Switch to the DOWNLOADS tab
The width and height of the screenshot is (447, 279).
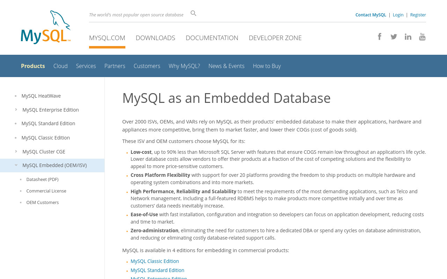(x=155, y=38)
